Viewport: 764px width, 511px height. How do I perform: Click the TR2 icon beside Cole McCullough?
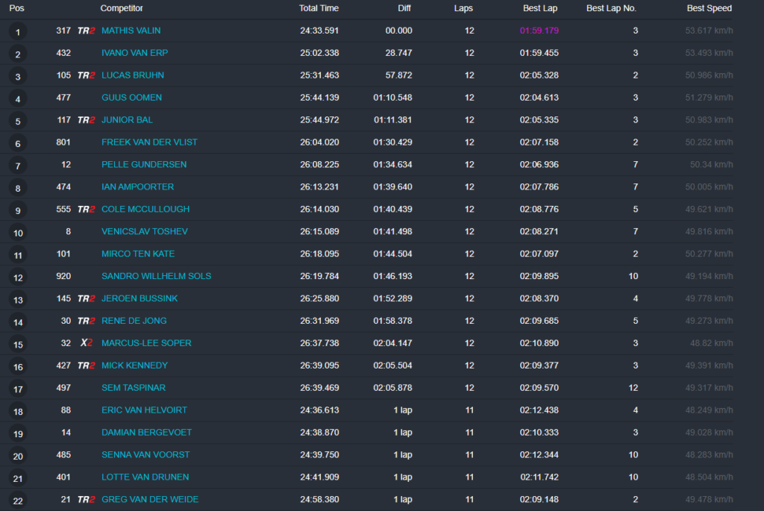[87, 210]
